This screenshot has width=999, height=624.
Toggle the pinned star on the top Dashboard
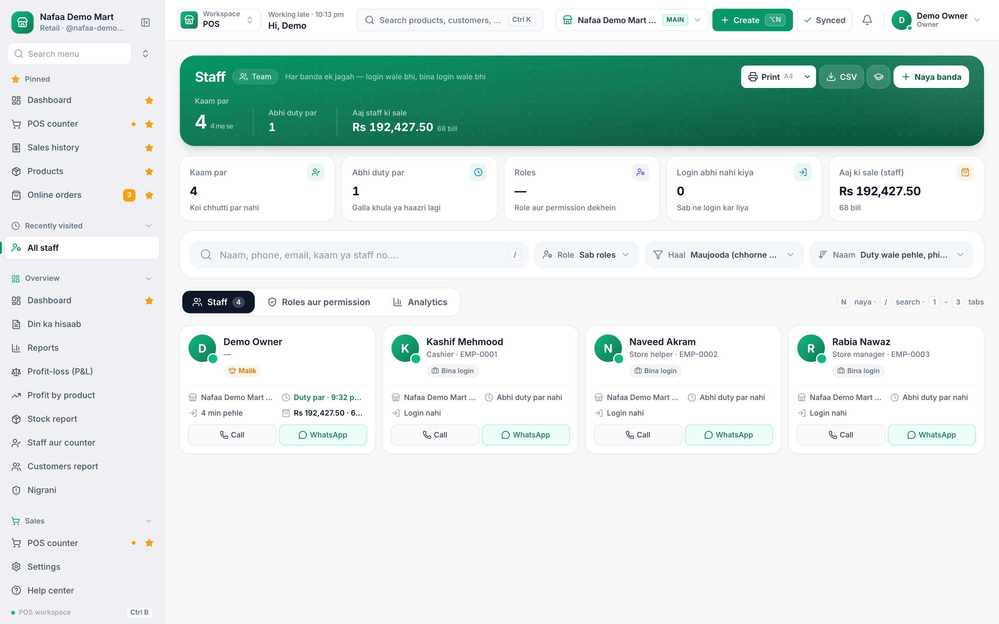click(150, 100)
